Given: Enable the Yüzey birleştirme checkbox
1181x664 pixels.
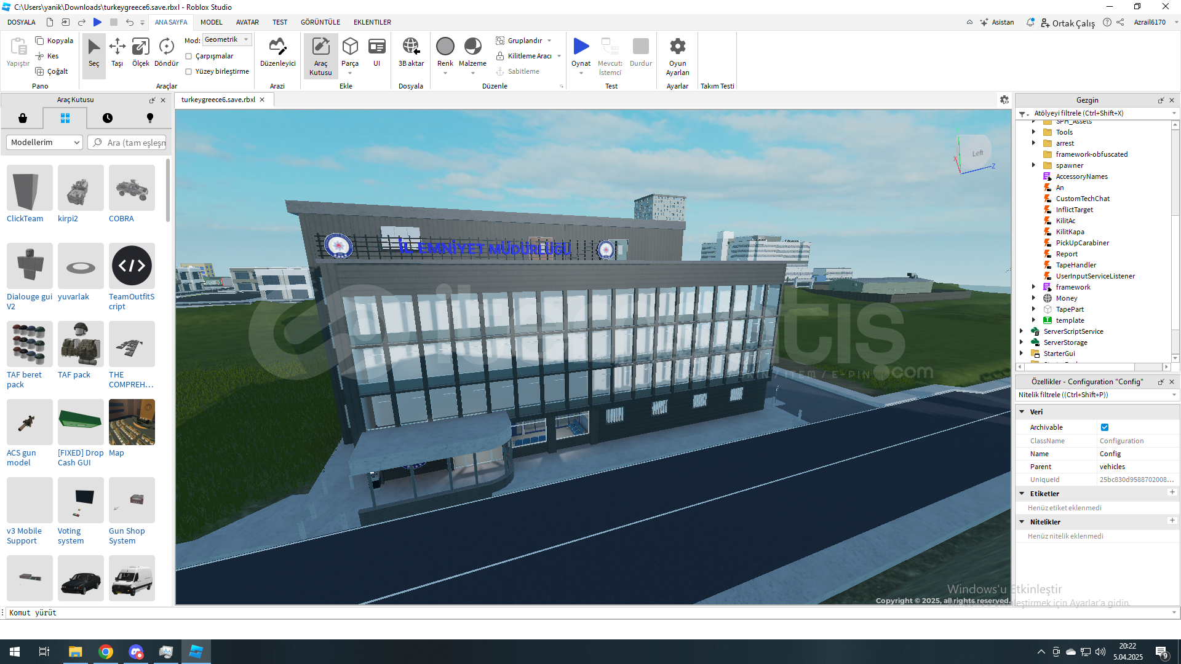Looking at the screenshot, I should coord(189,72).
